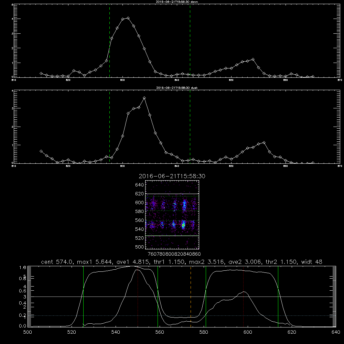Screen dimensions: 344x344
Task: Click the 520 tick label on bottom plot x-axis
Action: (x=72, y=332)
